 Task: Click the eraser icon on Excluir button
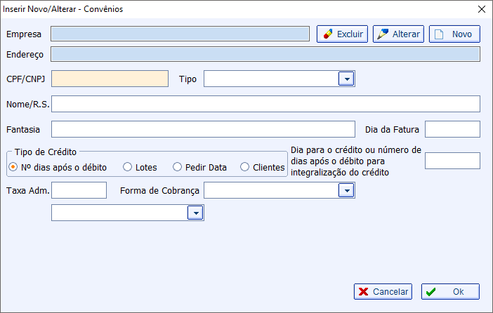[328, 34]
